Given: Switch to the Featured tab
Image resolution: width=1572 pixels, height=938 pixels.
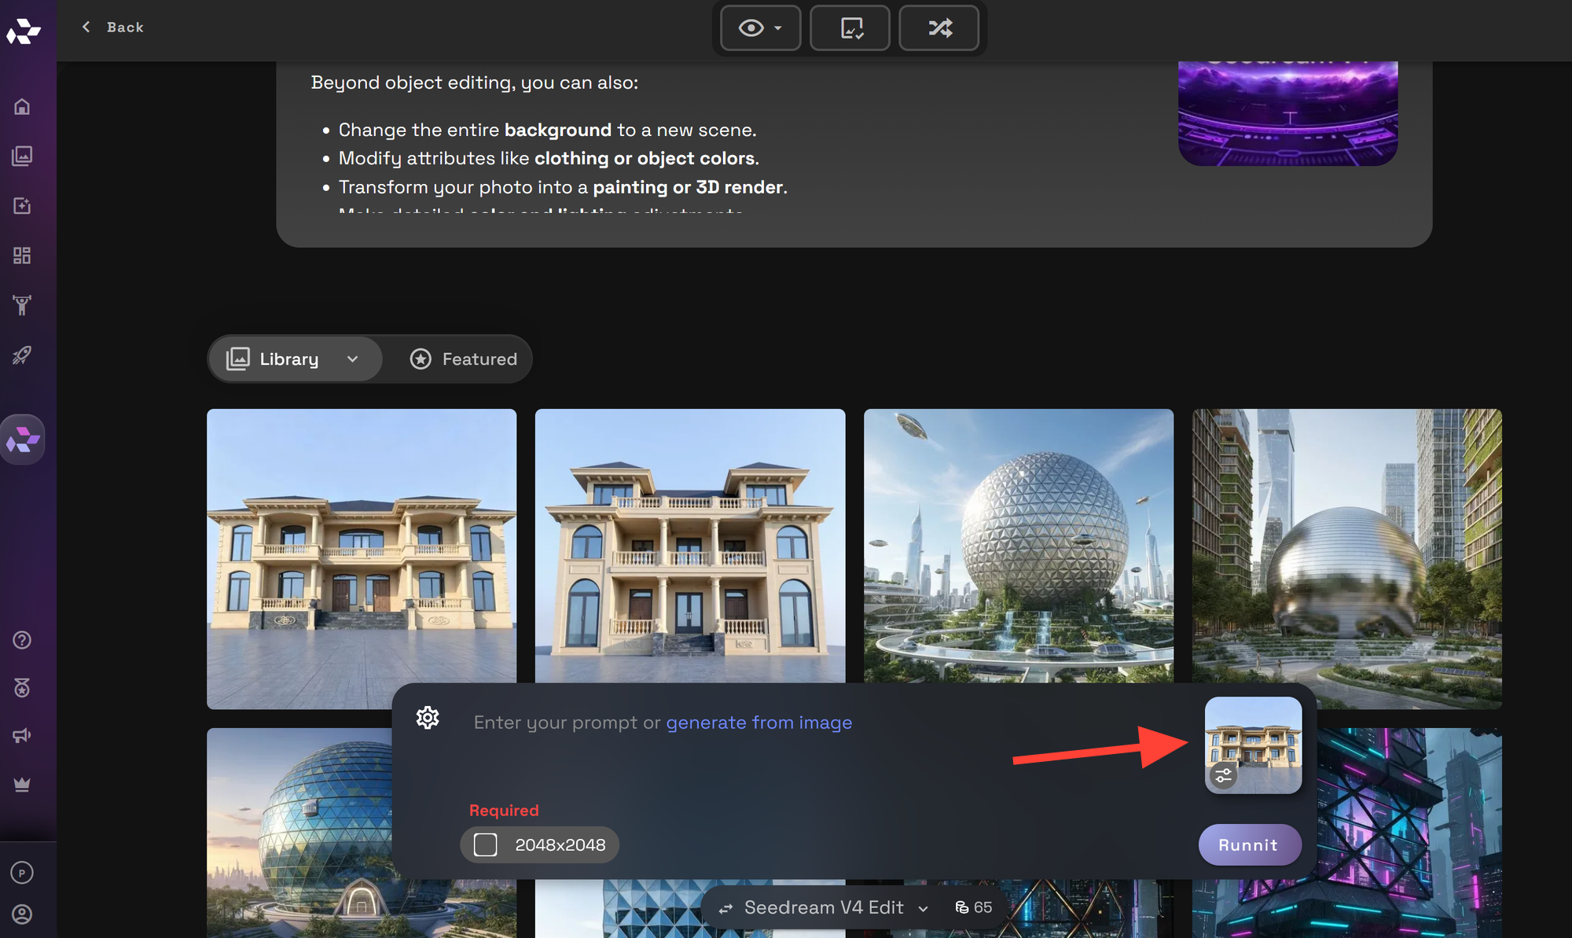Looking at the screenshot, I should tap(464, 359).
